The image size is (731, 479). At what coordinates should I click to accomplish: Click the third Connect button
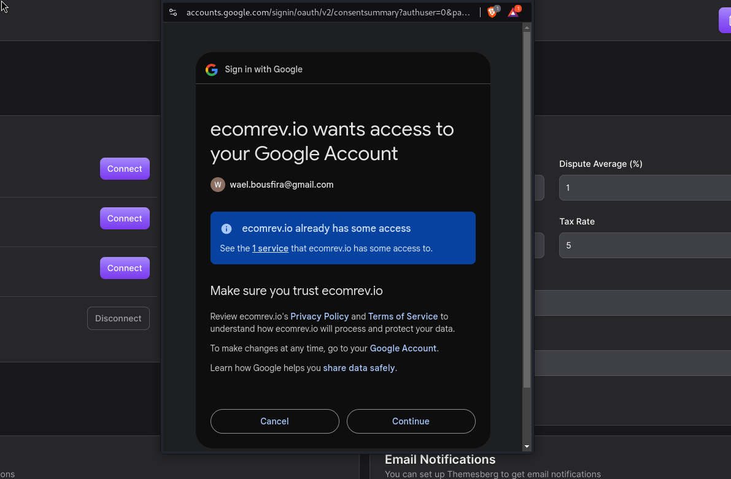tap(125, 268)
